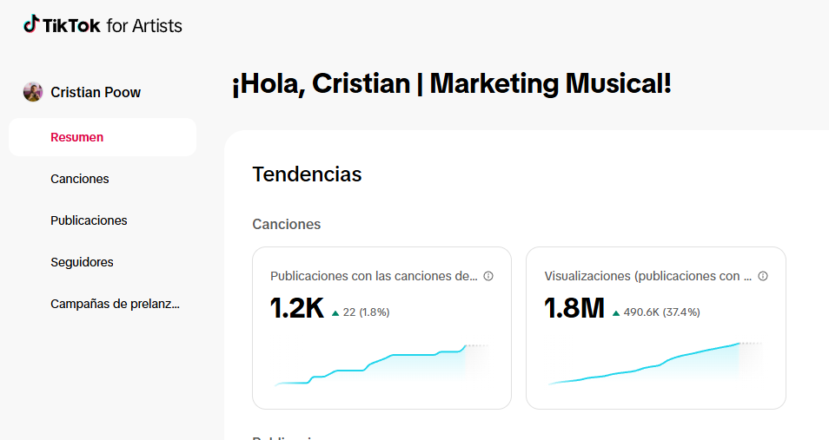Screen dimensions: 829x440
Task: Open the 1.8M visualizaciones metric card
Action: point(656,328)
